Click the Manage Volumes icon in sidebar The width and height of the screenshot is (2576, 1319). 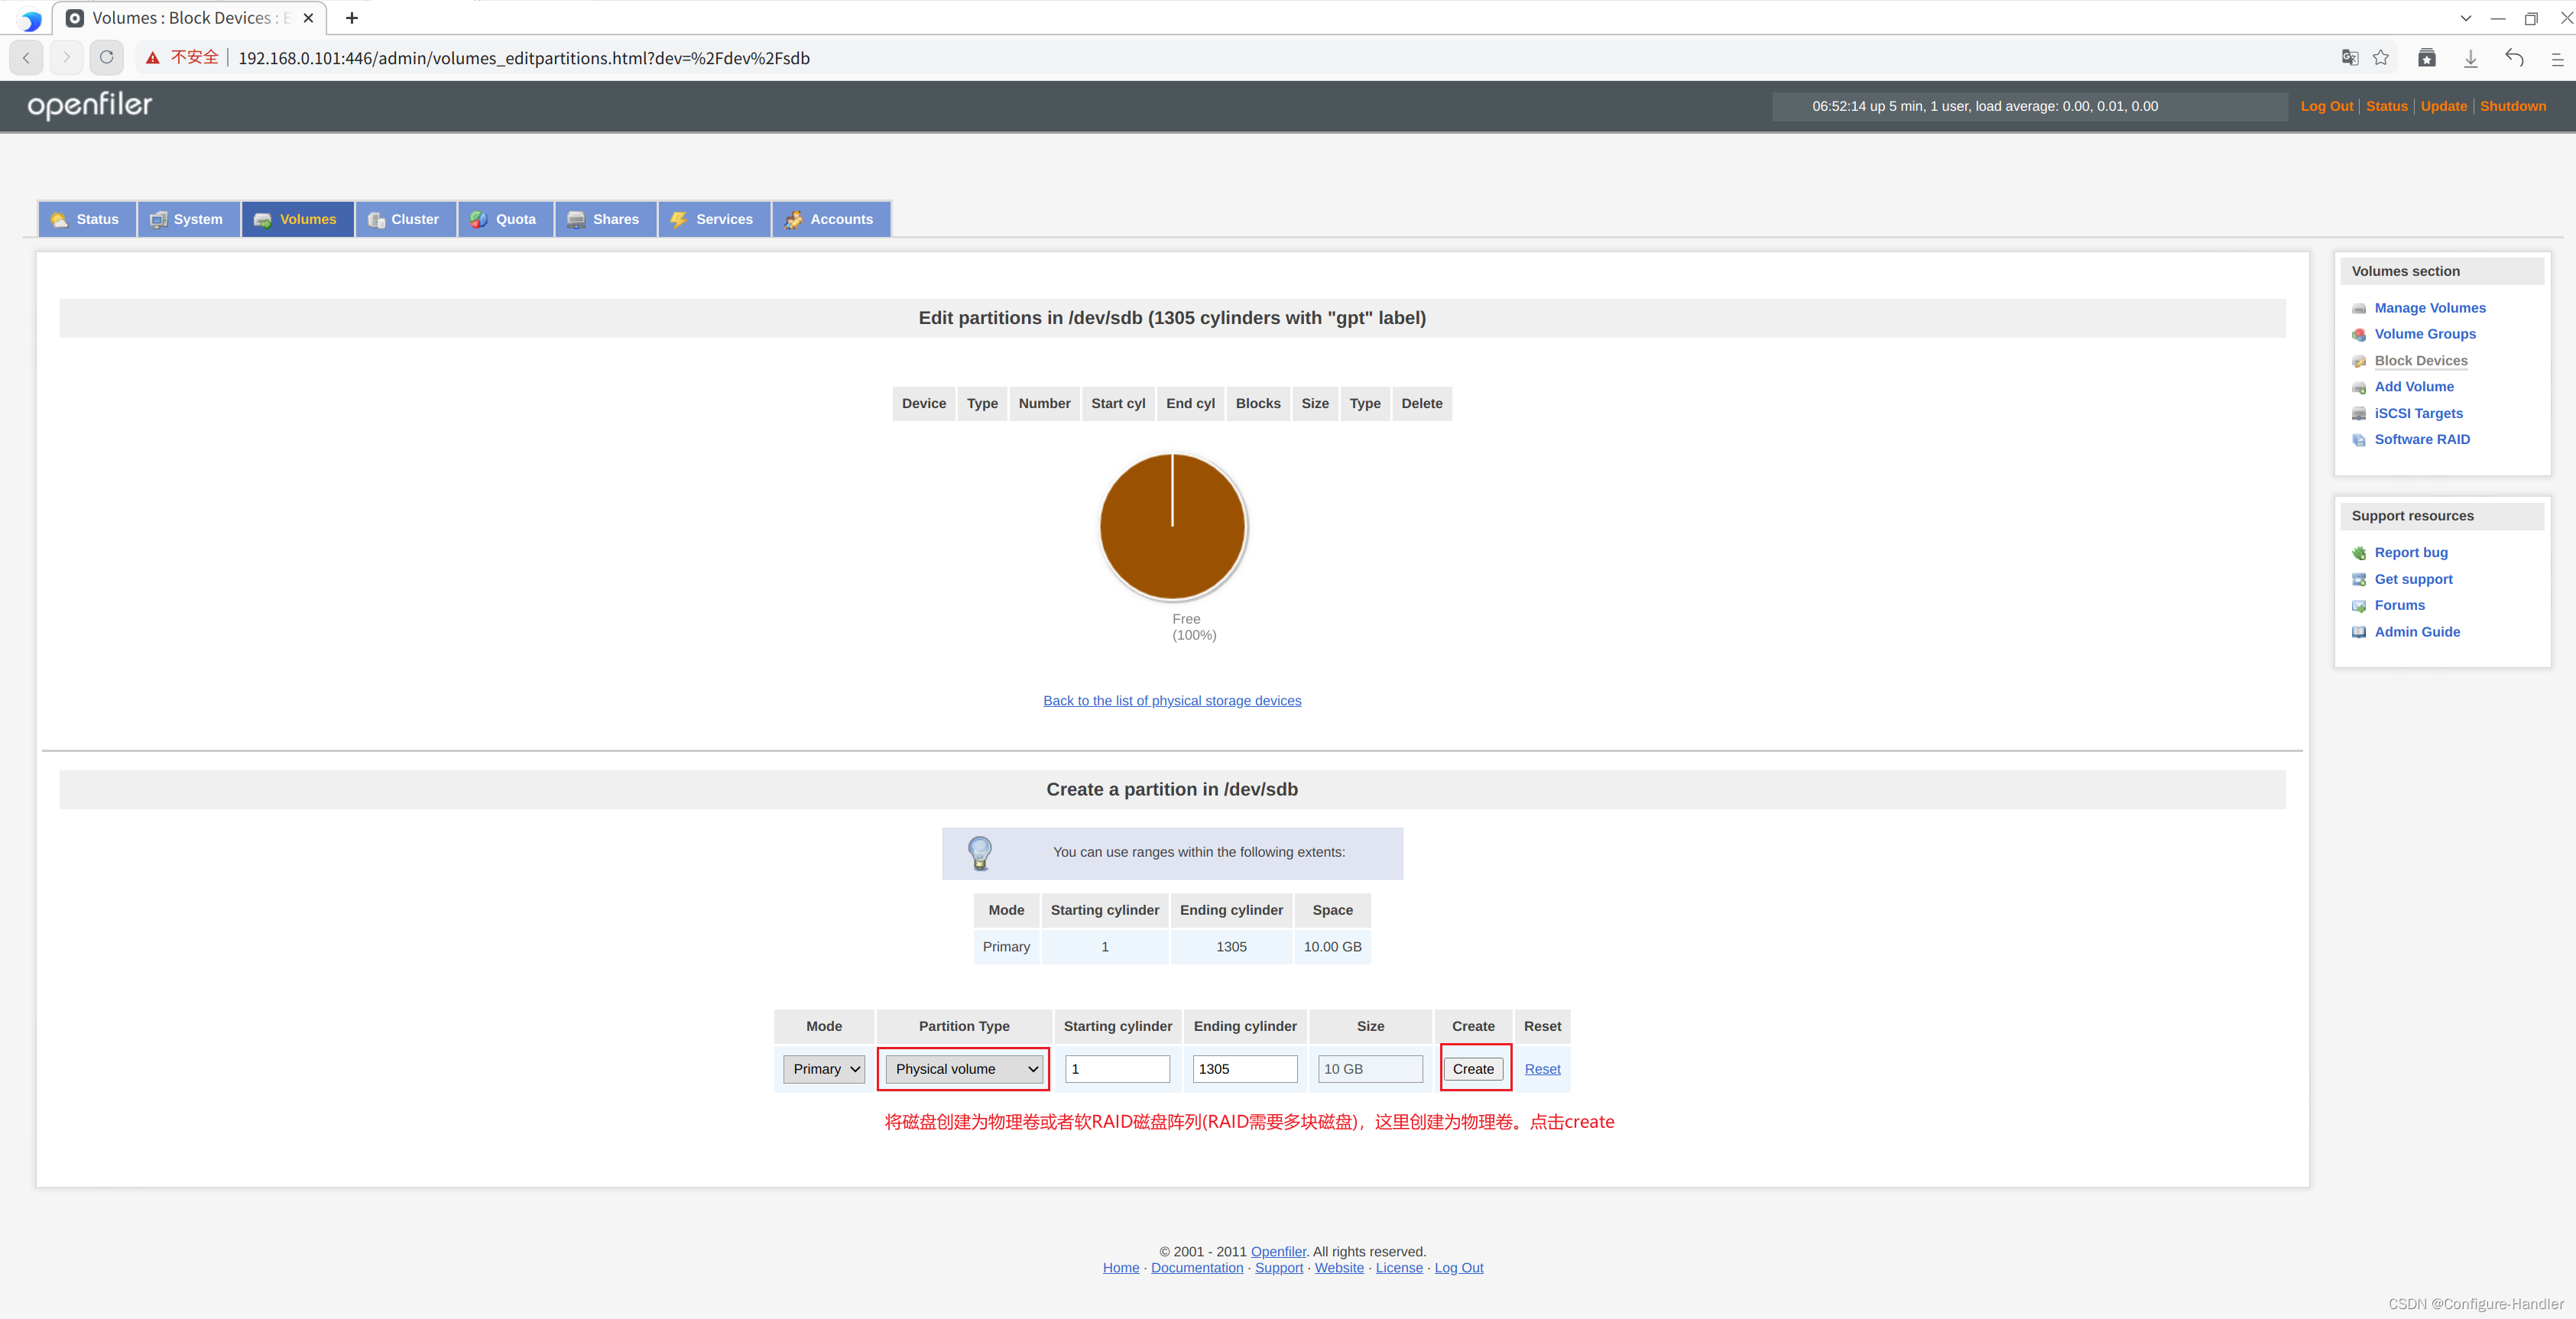click(x=2360, y=308)
